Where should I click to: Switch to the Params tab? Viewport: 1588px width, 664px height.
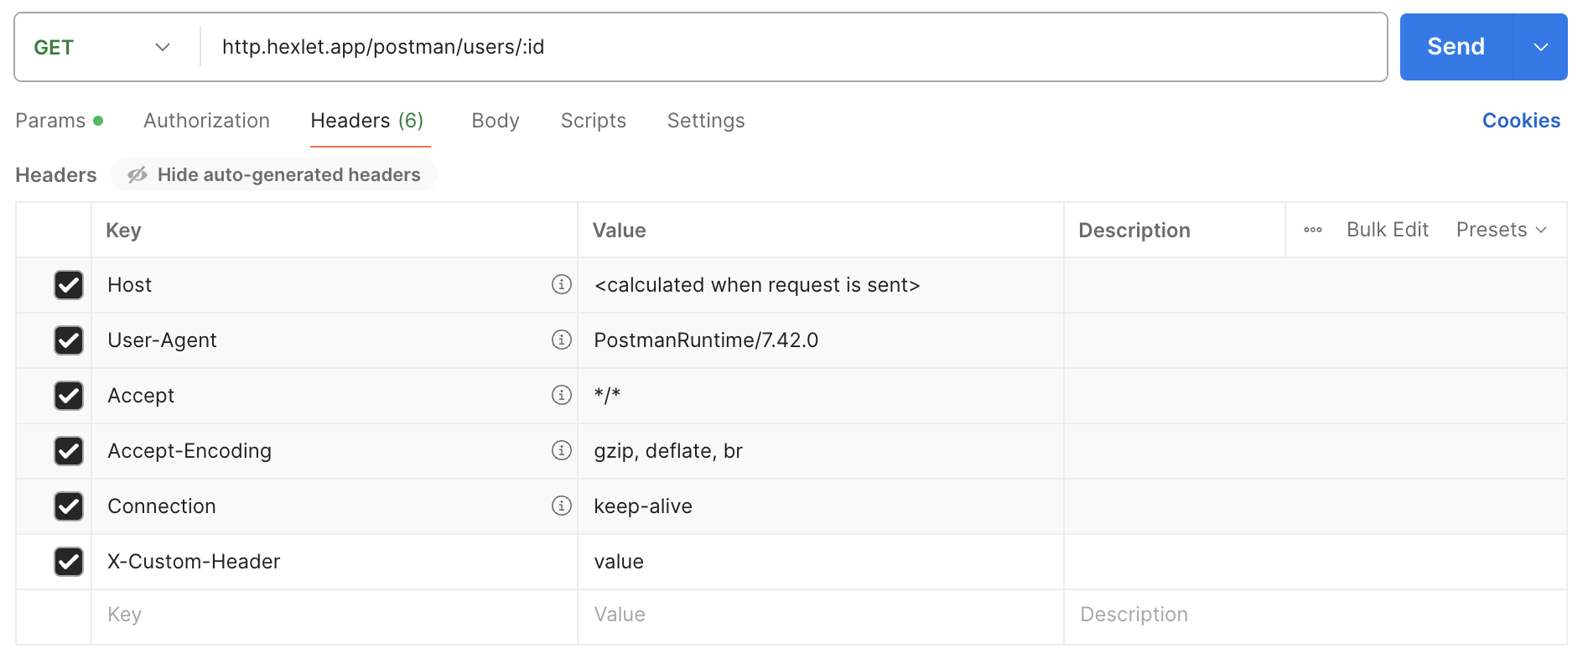51,122
